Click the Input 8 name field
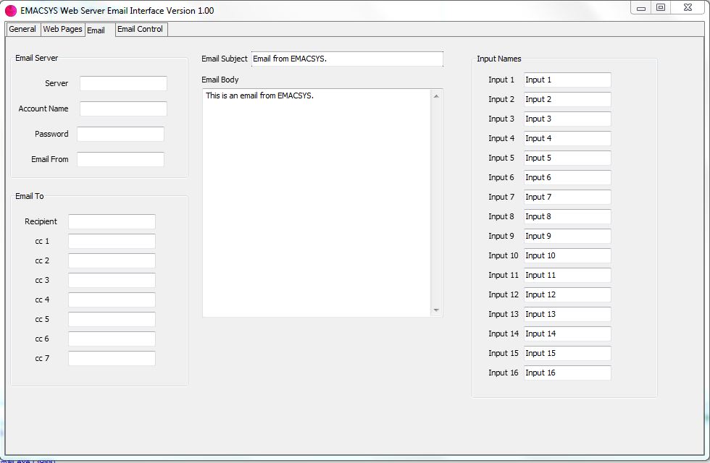 (x=567, y=216)
